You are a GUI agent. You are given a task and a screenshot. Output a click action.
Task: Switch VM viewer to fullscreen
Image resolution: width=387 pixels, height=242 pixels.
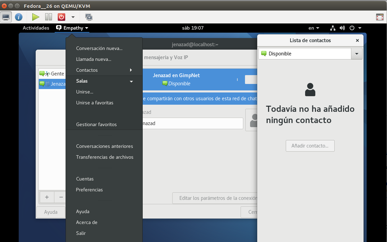pos(380,17)
